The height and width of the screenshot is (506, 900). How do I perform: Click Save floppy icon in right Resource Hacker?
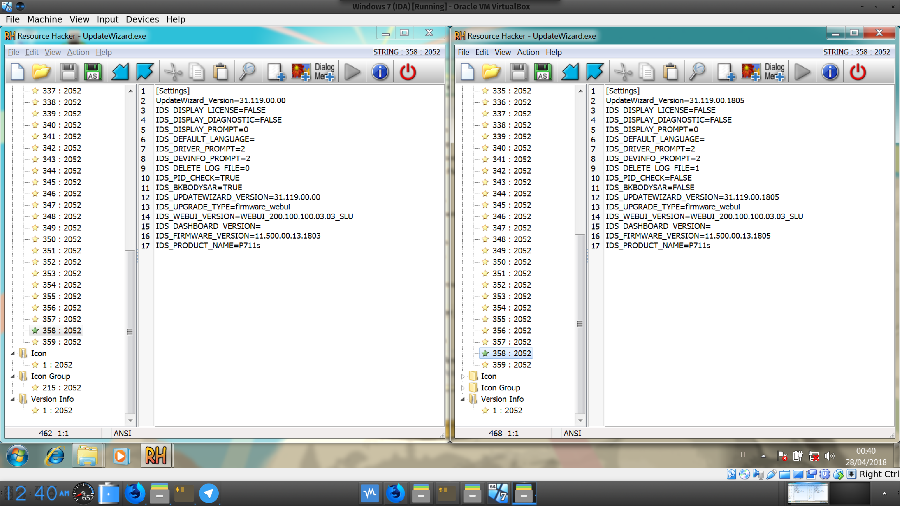coord(519,72)
